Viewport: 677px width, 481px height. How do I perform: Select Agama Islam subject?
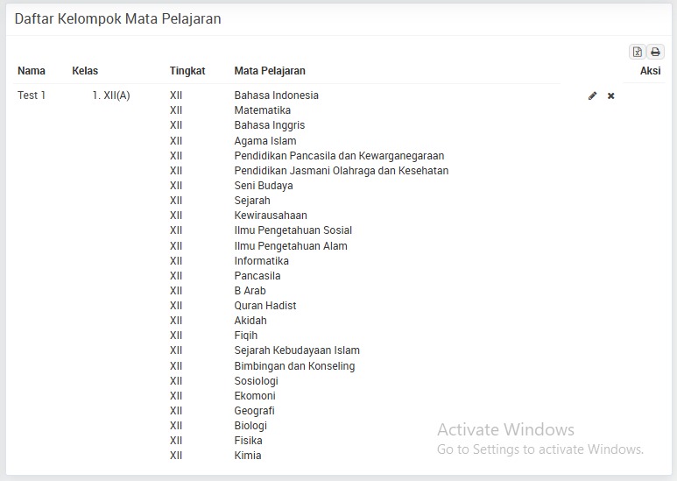265,141
